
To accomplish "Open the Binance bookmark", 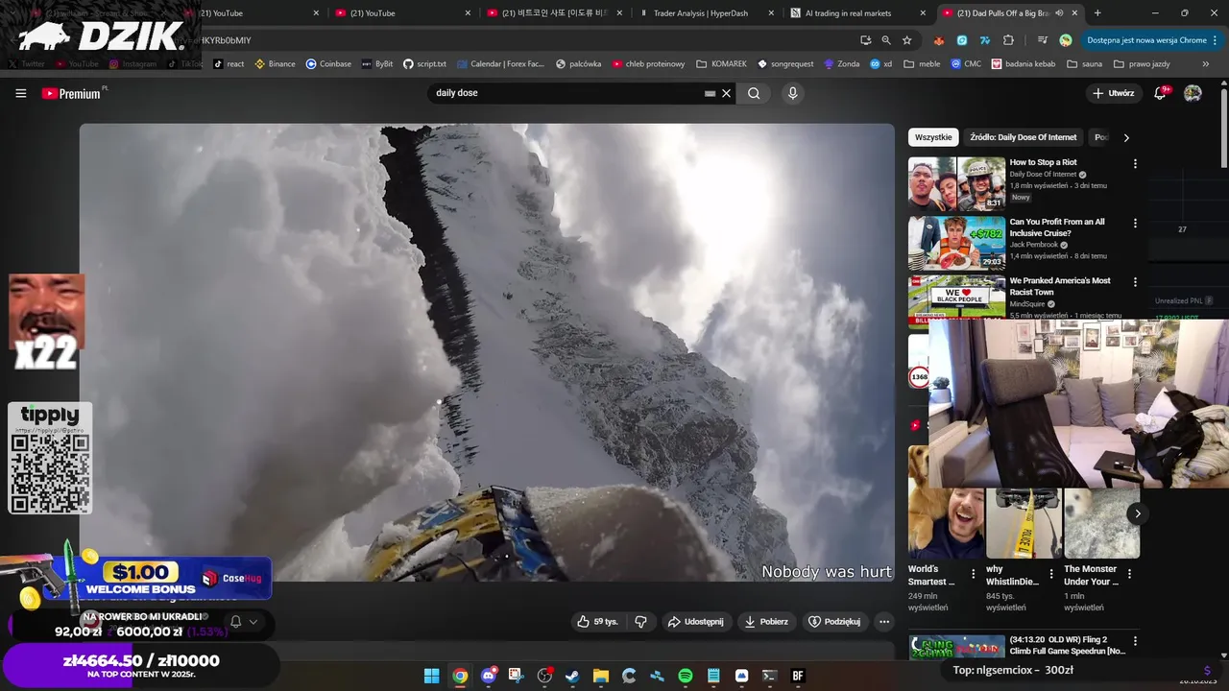I will click(x=275, y=63).
